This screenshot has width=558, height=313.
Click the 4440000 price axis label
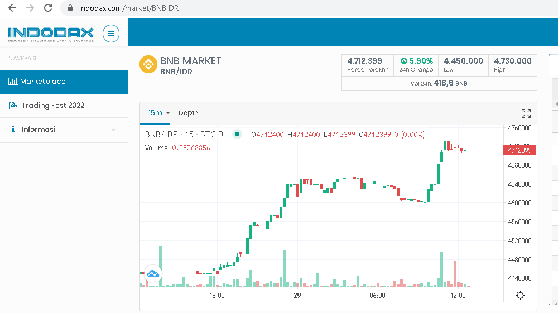(519, 278)
